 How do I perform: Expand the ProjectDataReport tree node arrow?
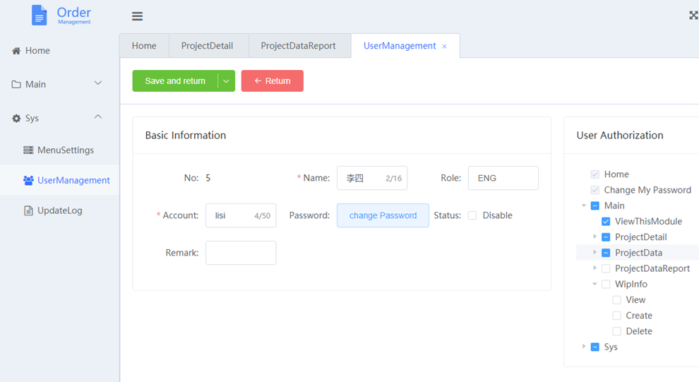pos(595,268)
